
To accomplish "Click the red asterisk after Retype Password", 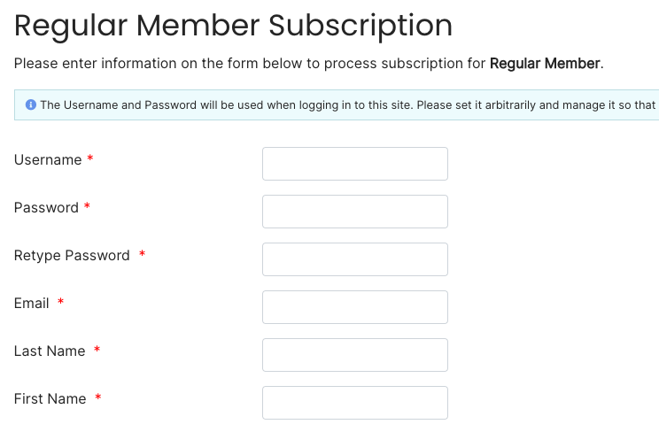I will click(x=142, y=254).
